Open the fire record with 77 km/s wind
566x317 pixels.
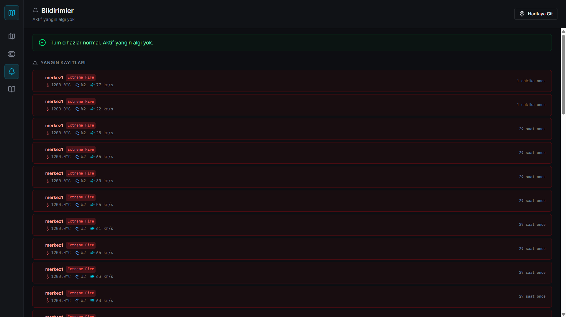292,81
